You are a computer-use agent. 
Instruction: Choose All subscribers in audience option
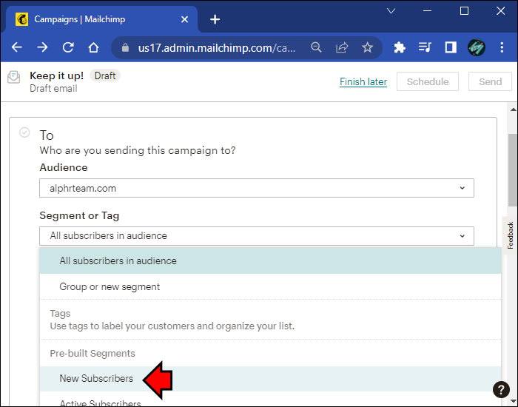pyautogui.click(x=270, y=260)
